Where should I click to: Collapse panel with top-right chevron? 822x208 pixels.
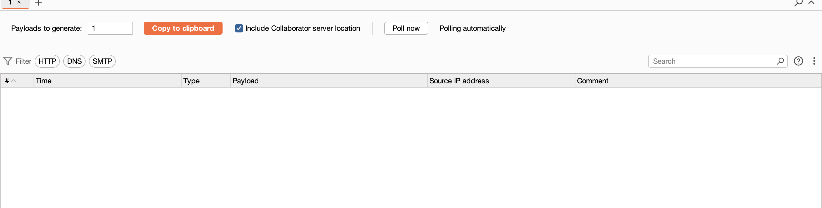pos(811,2)
